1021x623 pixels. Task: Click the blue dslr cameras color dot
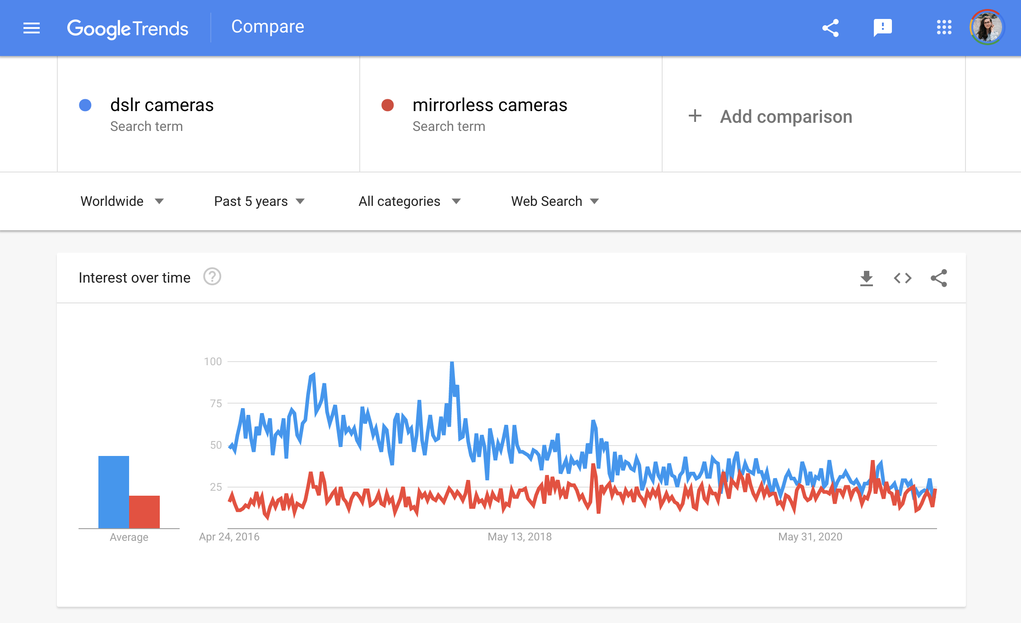point(85,105)
